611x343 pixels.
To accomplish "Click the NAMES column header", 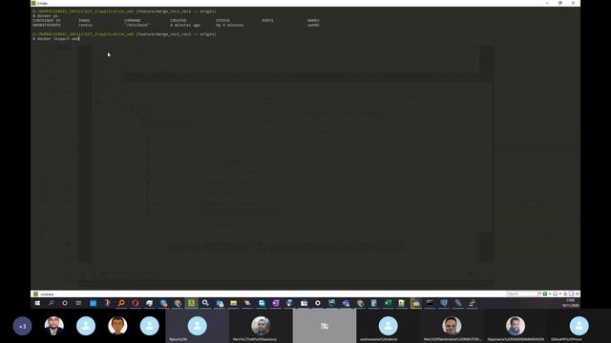I will coord(313,21).
